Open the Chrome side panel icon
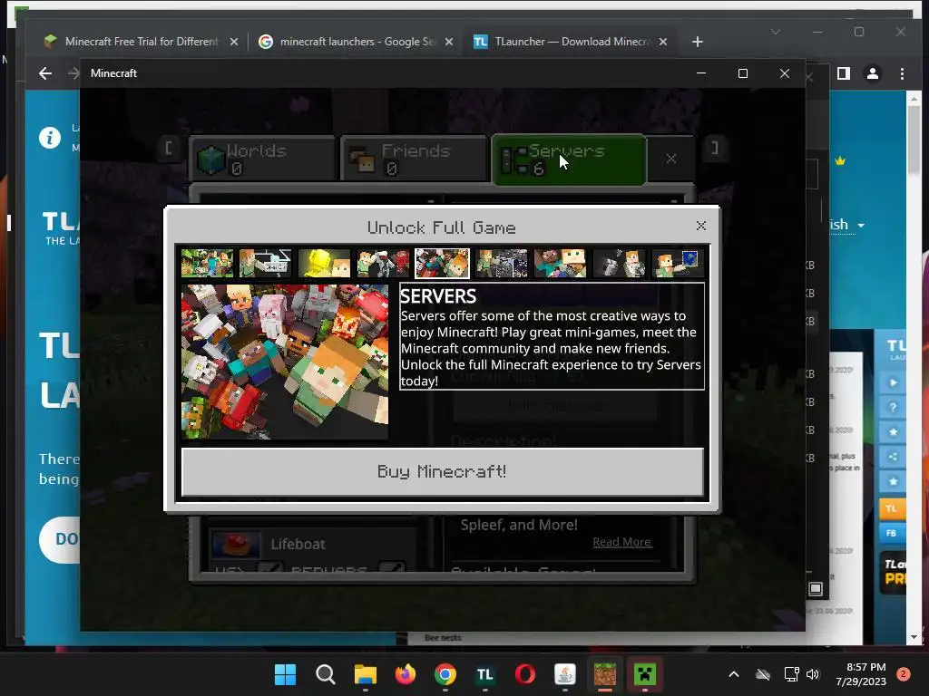 [x=843, y=73]
